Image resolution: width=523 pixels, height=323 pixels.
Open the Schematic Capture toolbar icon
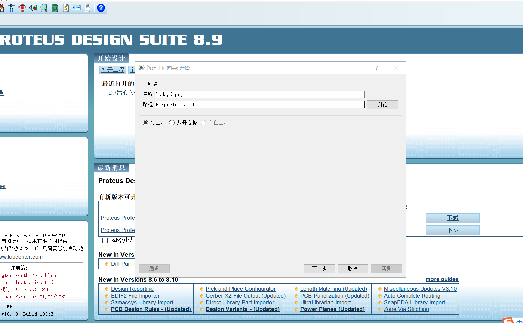(12, 8)
